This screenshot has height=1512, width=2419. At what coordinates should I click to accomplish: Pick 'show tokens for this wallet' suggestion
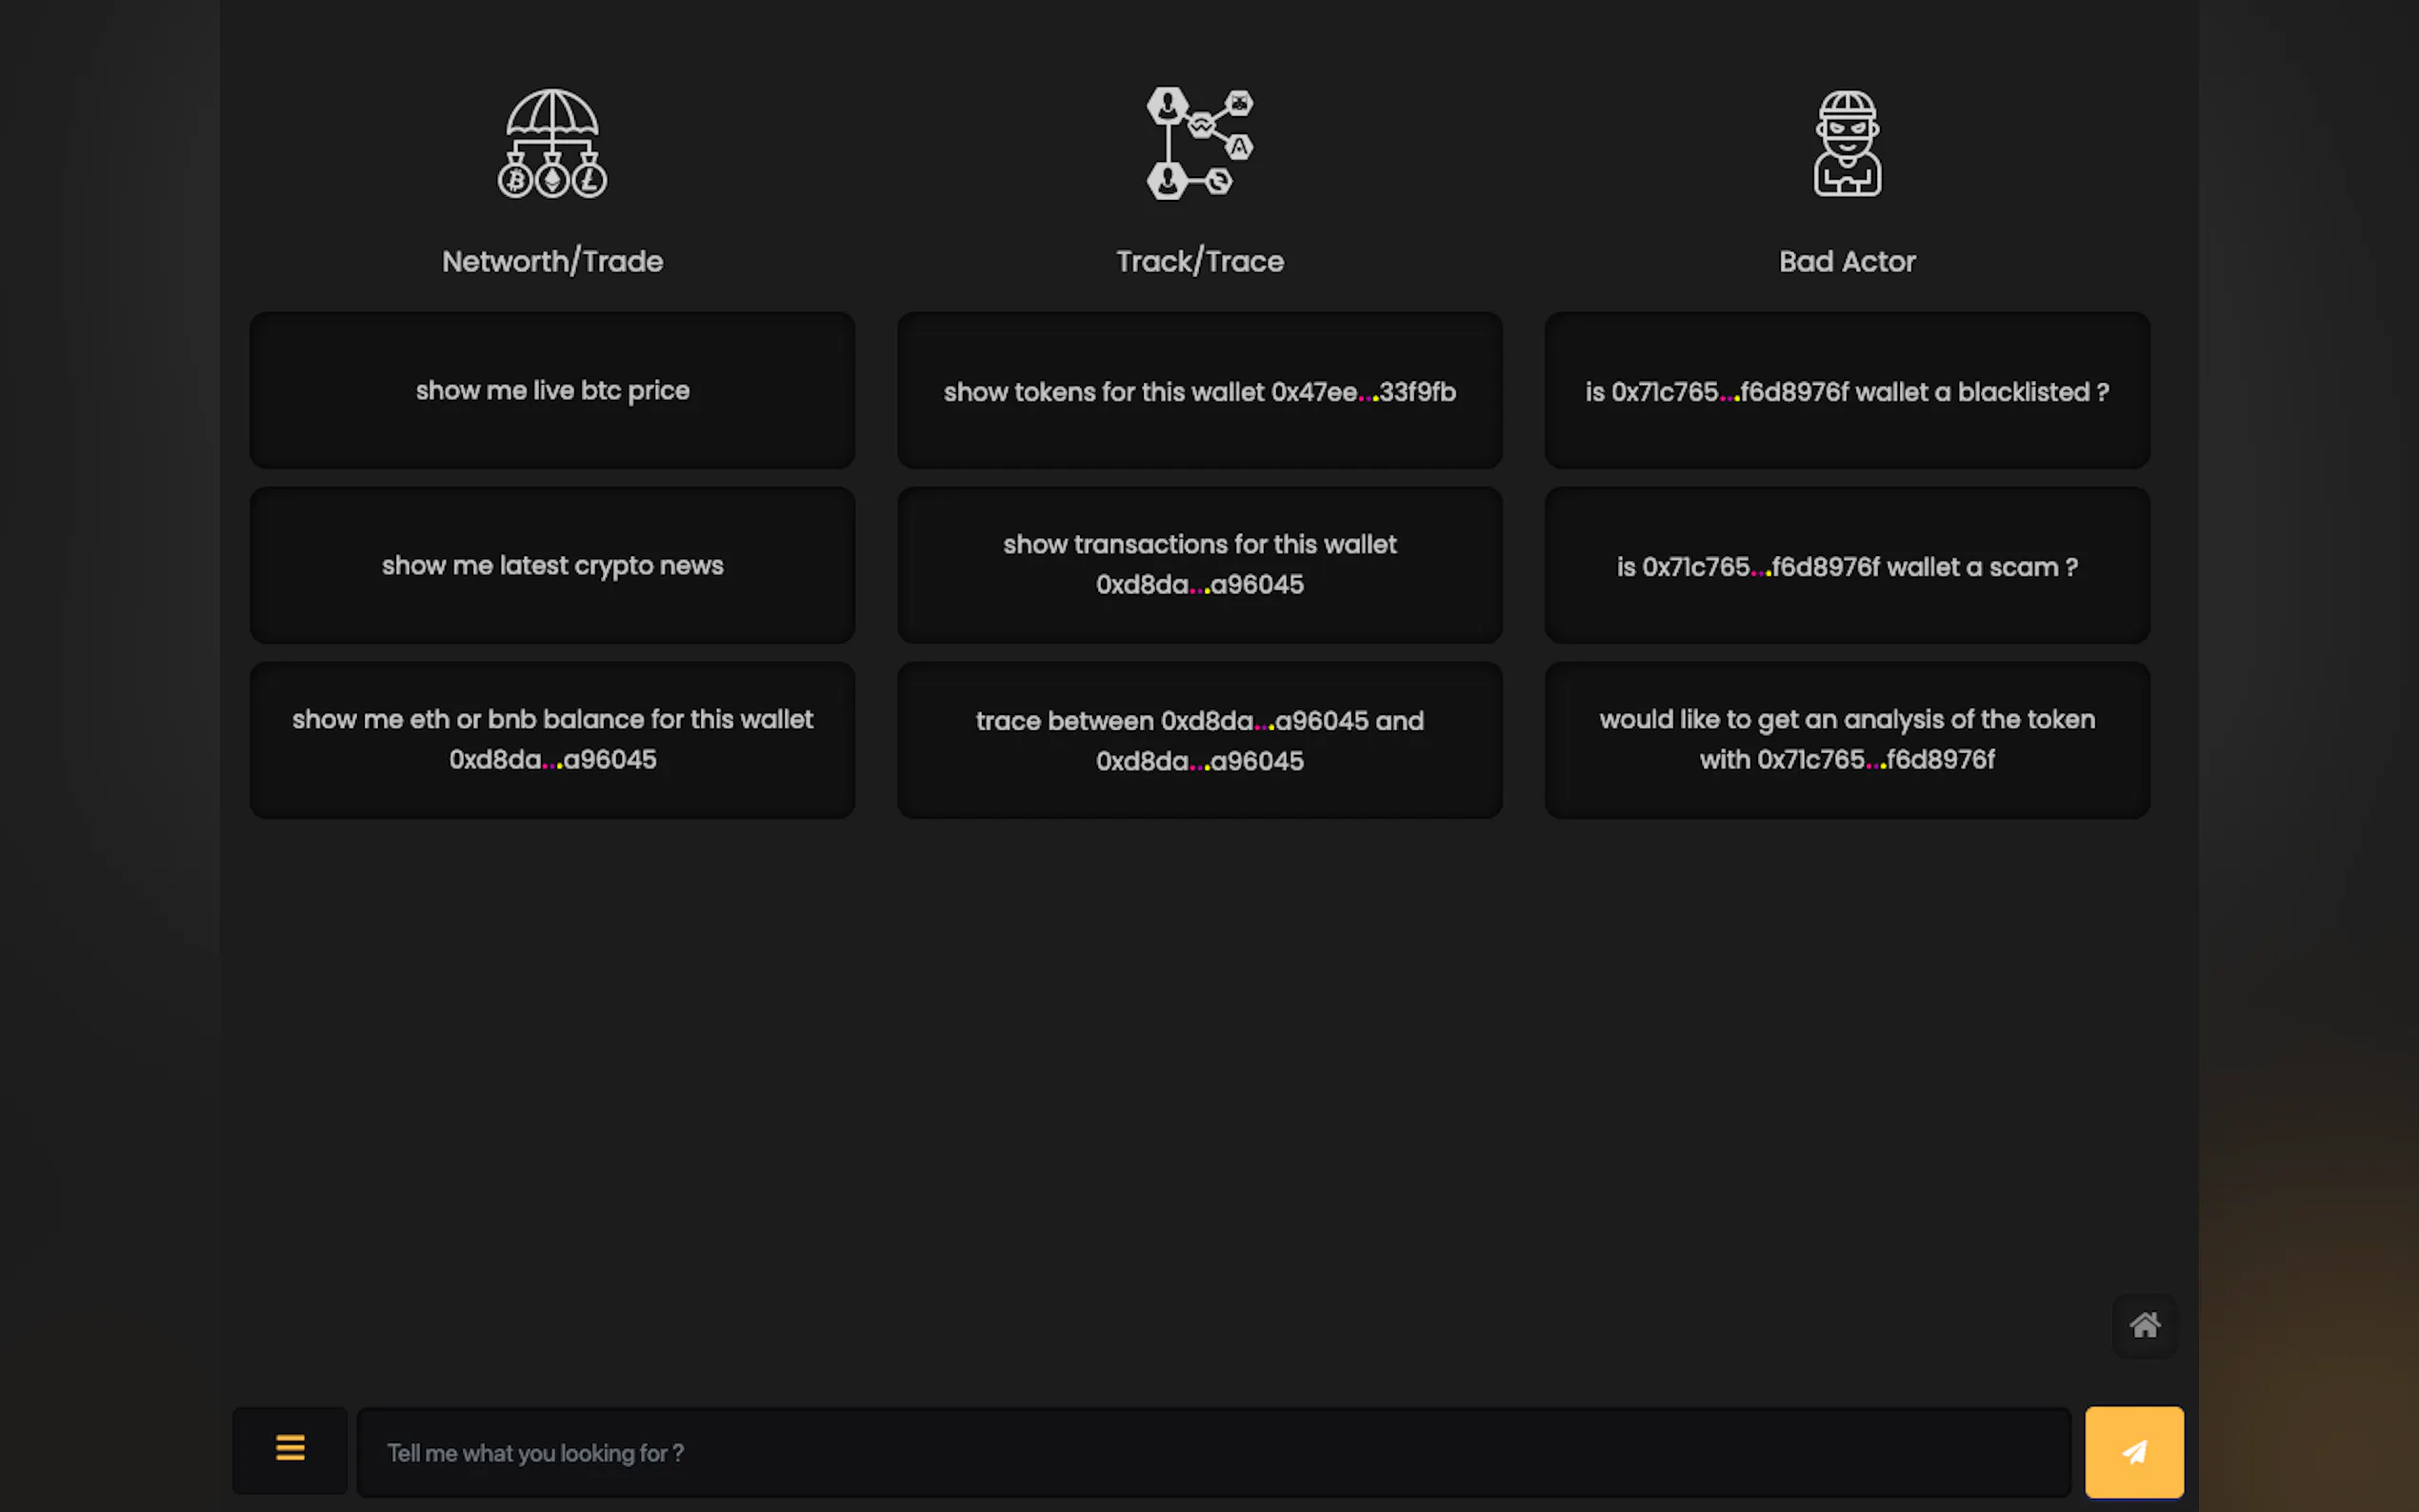1199,391
